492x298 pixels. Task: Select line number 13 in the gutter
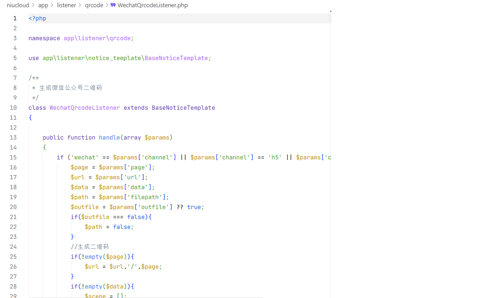[x=13, y=137]
